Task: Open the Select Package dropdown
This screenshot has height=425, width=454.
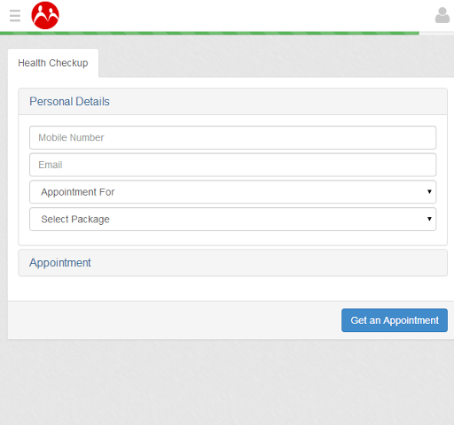Action: 232,219
